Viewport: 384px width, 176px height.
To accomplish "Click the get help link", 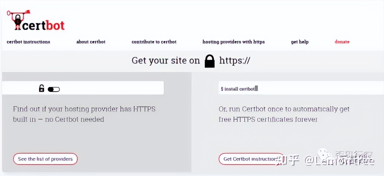I will (x=300, y=41).
